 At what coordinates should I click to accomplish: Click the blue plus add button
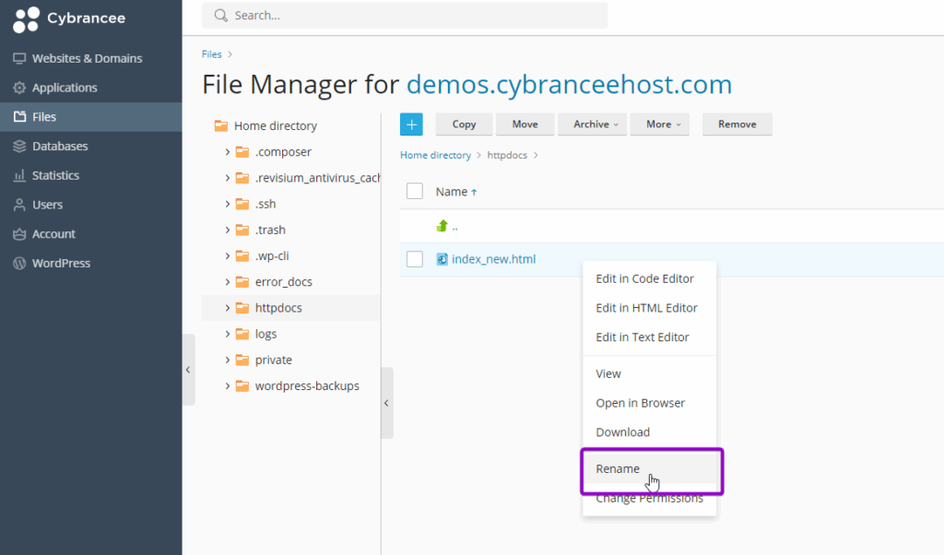411,124
